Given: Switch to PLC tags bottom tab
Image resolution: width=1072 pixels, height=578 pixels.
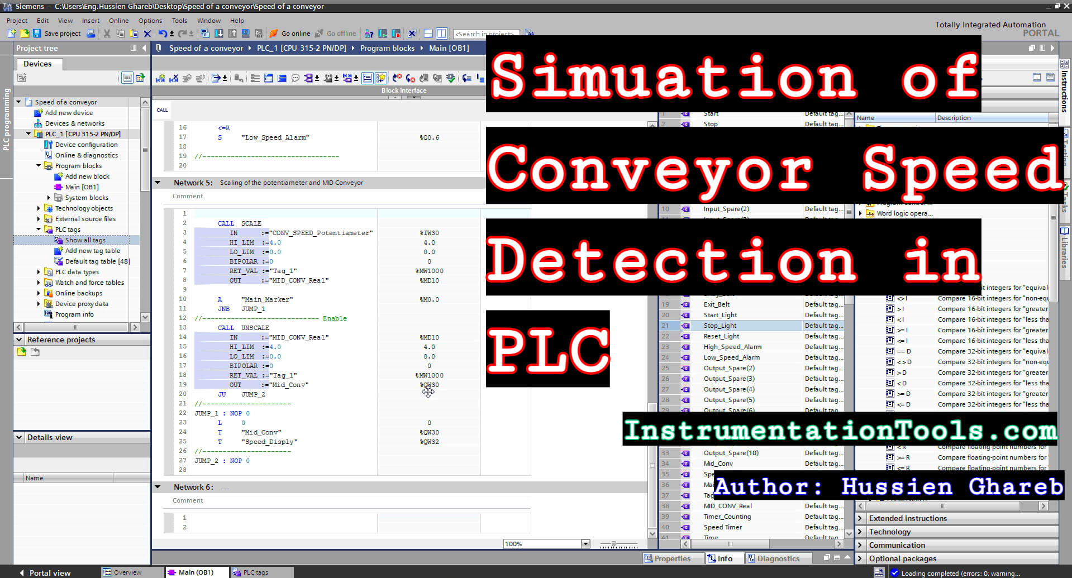Looking at the screenshot, I should pos(262,572).
